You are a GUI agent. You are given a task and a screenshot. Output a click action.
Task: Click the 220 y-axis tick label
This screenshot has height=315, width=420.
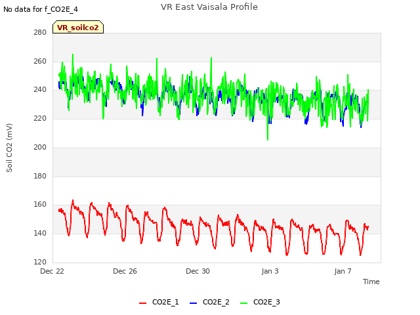click(x=40, y=118)
